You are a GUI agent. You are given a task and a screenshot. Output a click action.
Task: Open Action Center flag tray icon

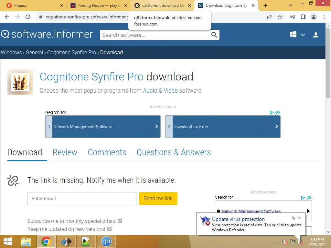click(x=301, y=242)
